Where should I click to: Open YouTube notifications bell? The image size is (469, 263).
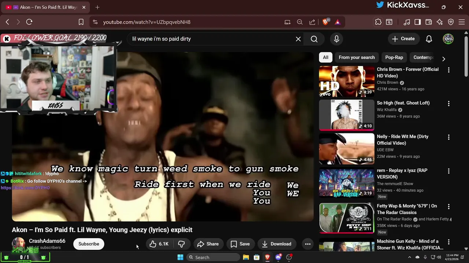pos(429,39)
